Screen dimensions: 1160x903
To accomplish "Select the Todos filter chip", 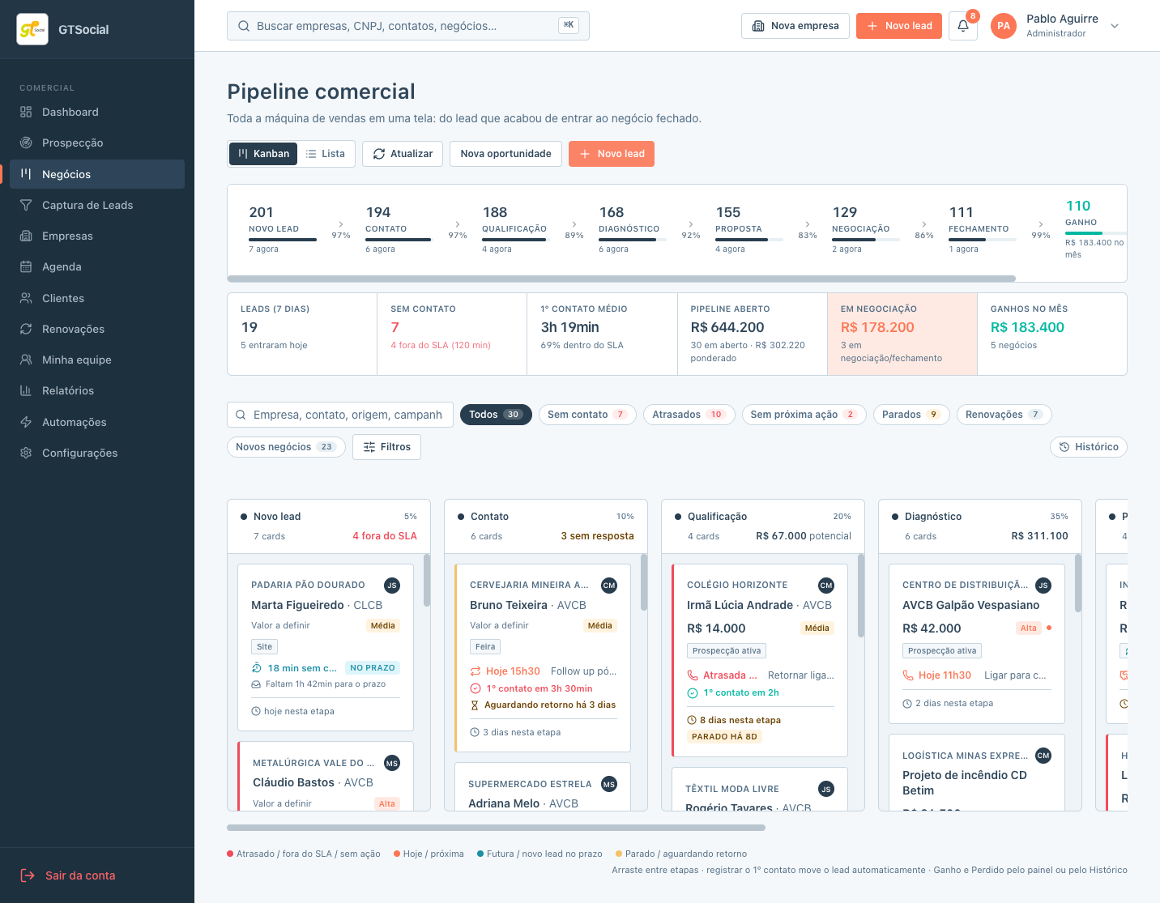I will pyautogui.click(x=496, y=415).
